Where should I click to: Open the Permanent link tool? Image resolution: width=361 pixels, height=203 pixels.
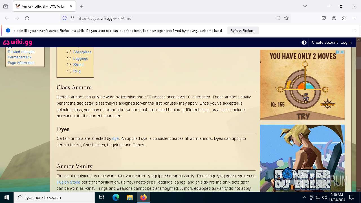coord(20,57)
